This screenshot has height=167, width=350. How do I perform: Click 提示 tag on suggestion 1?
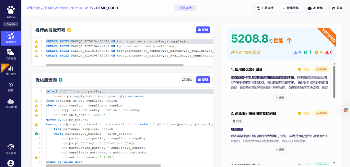307,69
